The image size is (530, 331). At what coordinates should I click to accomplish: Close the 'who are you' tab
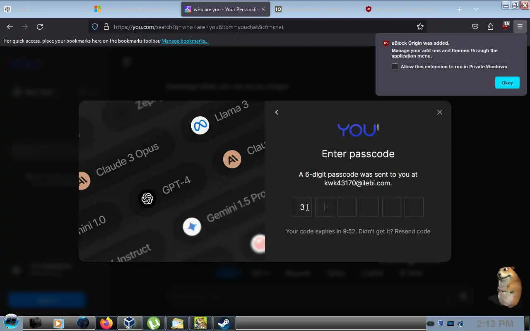263,9
